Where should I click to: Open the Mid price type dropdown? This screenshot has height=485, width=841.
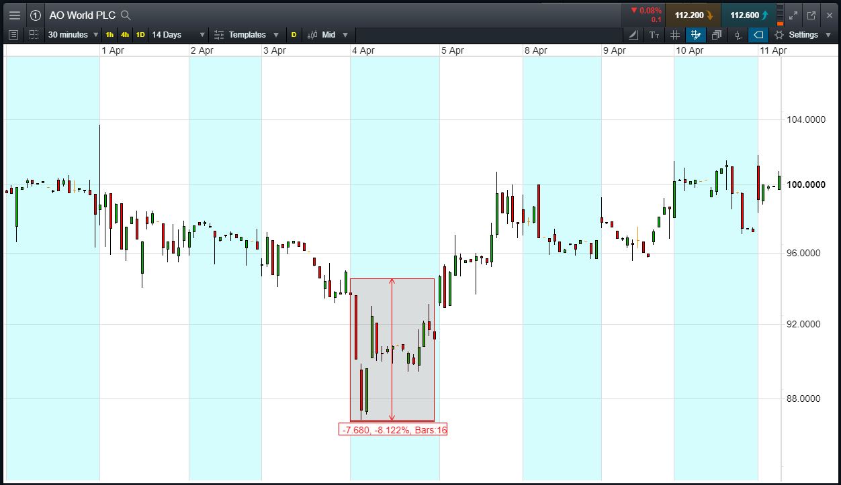point(328,34)
